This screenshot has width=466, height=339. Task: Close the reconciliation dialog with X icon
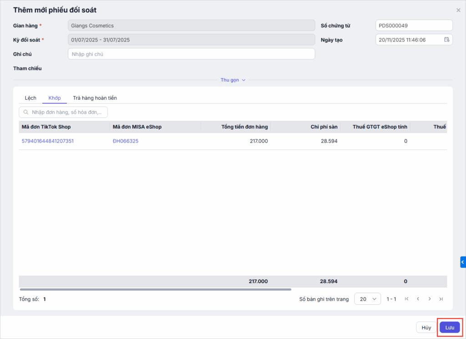click(458, 10)
